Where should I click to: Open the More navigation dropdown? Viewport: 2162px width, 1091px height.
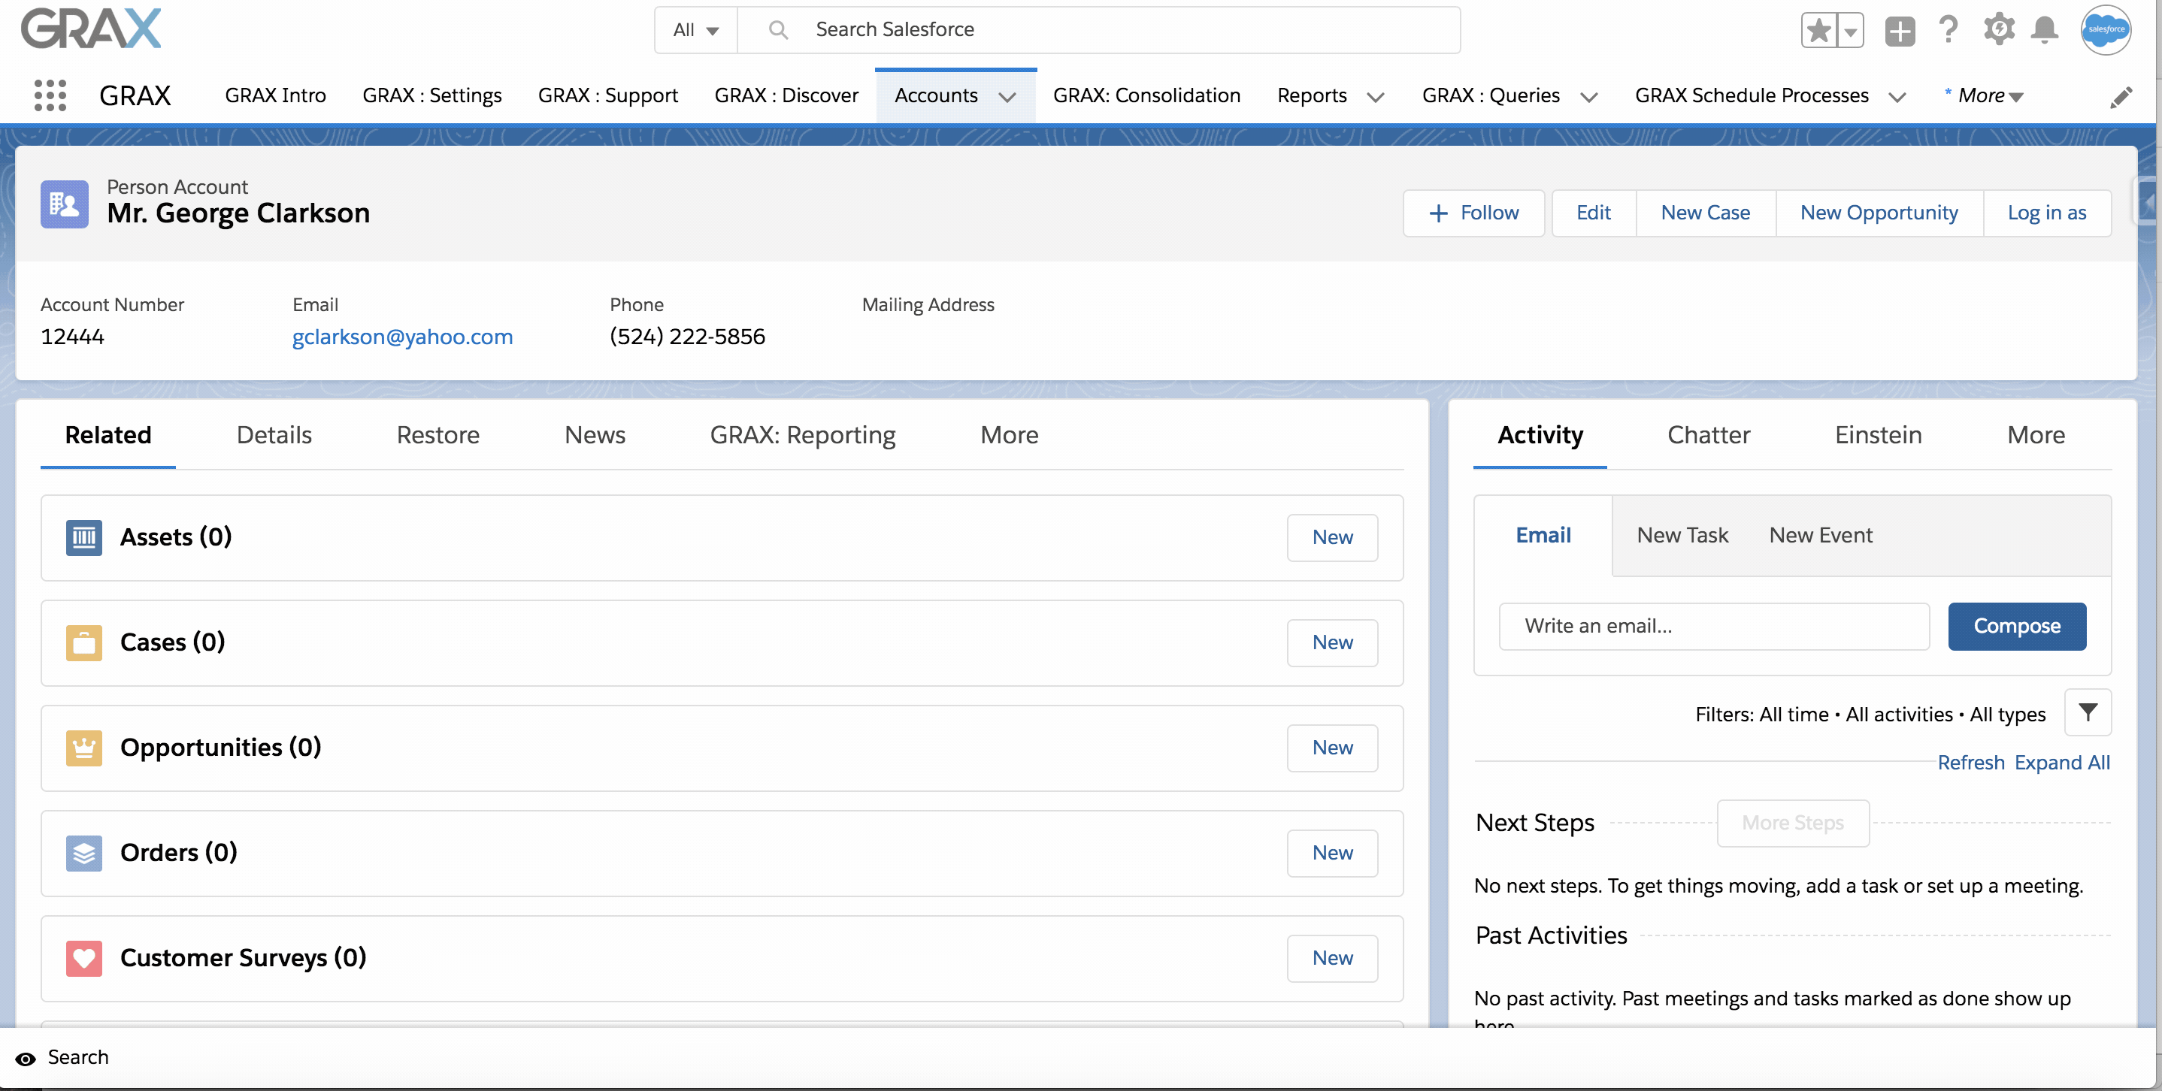click(1984, 95)
